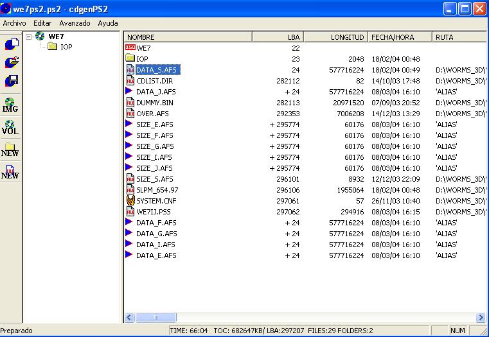Select the WE7 root disc node
The image size is (489, 337).
pos(57,37)
